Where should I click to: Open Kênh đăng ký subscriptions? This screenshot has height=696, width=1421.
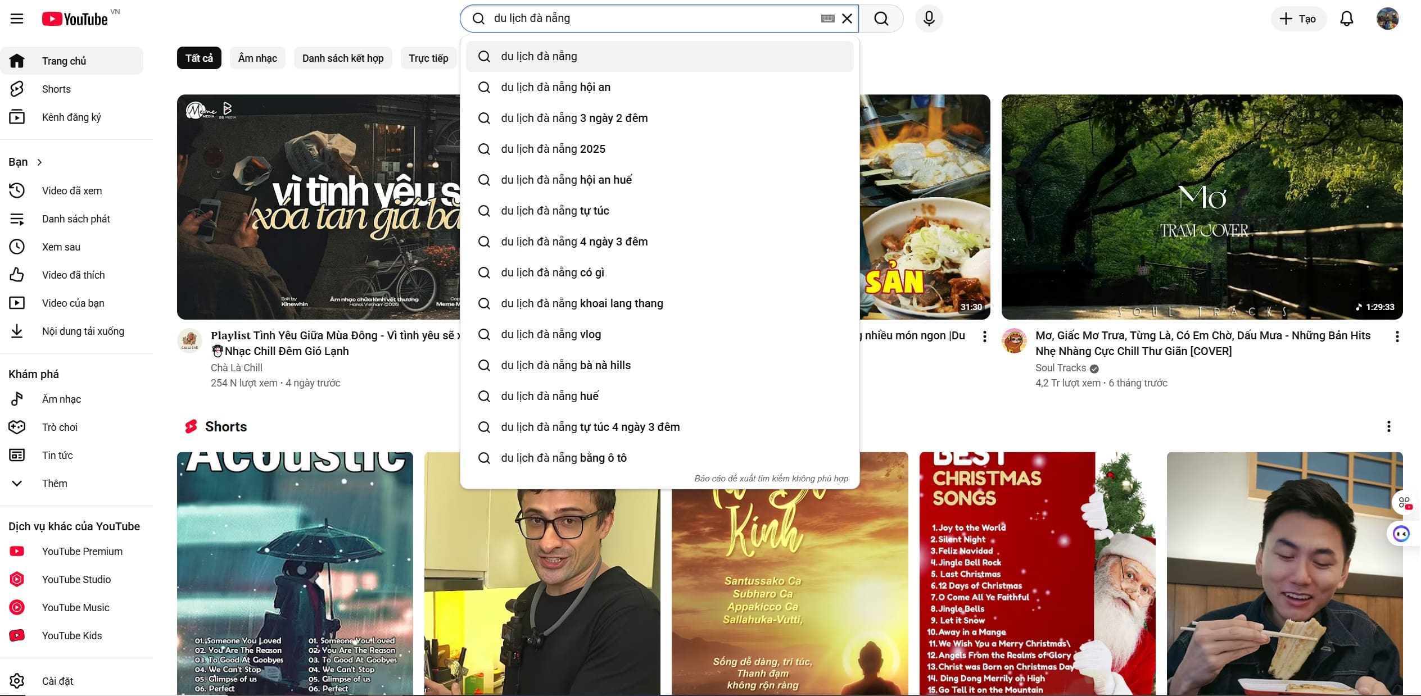click(x=71, y=117)
